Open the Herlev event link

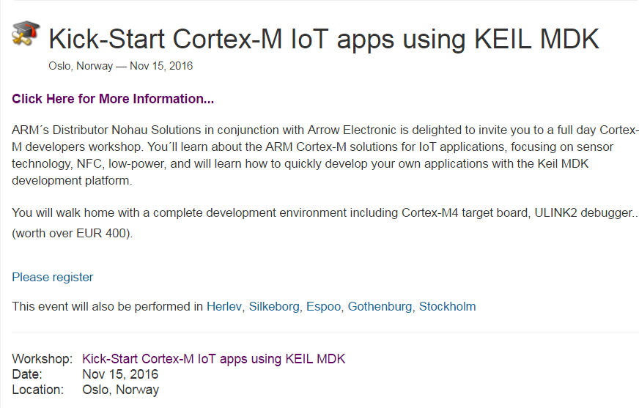(224, 307)
